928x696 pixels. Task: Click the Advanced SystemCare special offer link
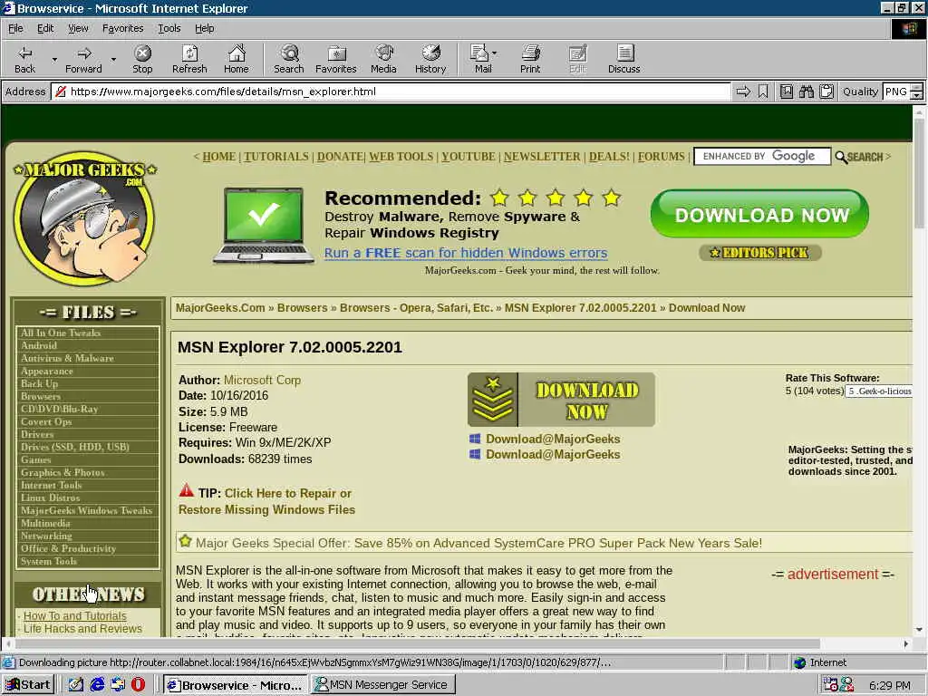pos(478,544)
